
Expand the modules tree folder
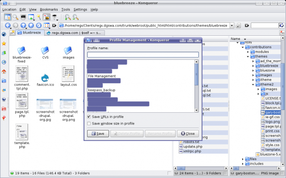click(248, 52)
